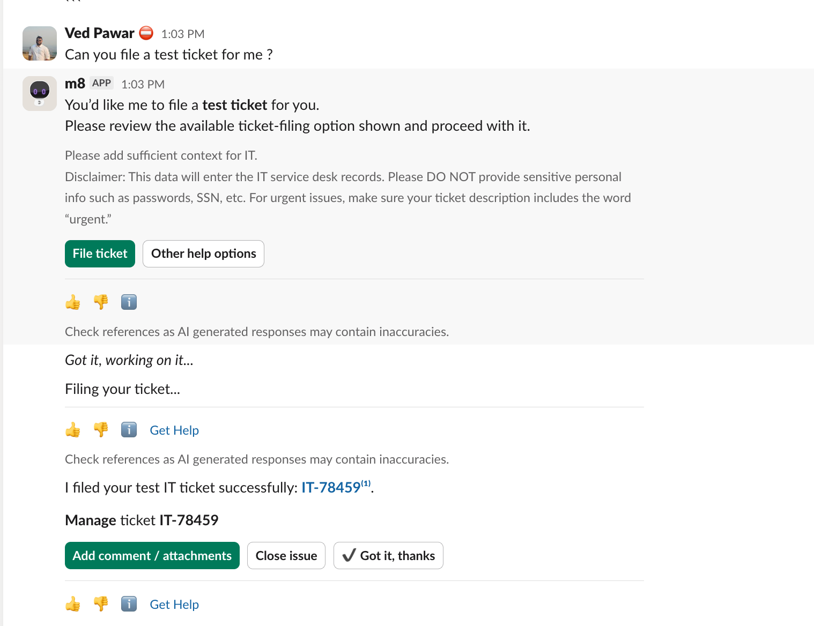Open the IT-78459 ticket link
The height and width of the screenshot is (626, 814).
point(330,488)
